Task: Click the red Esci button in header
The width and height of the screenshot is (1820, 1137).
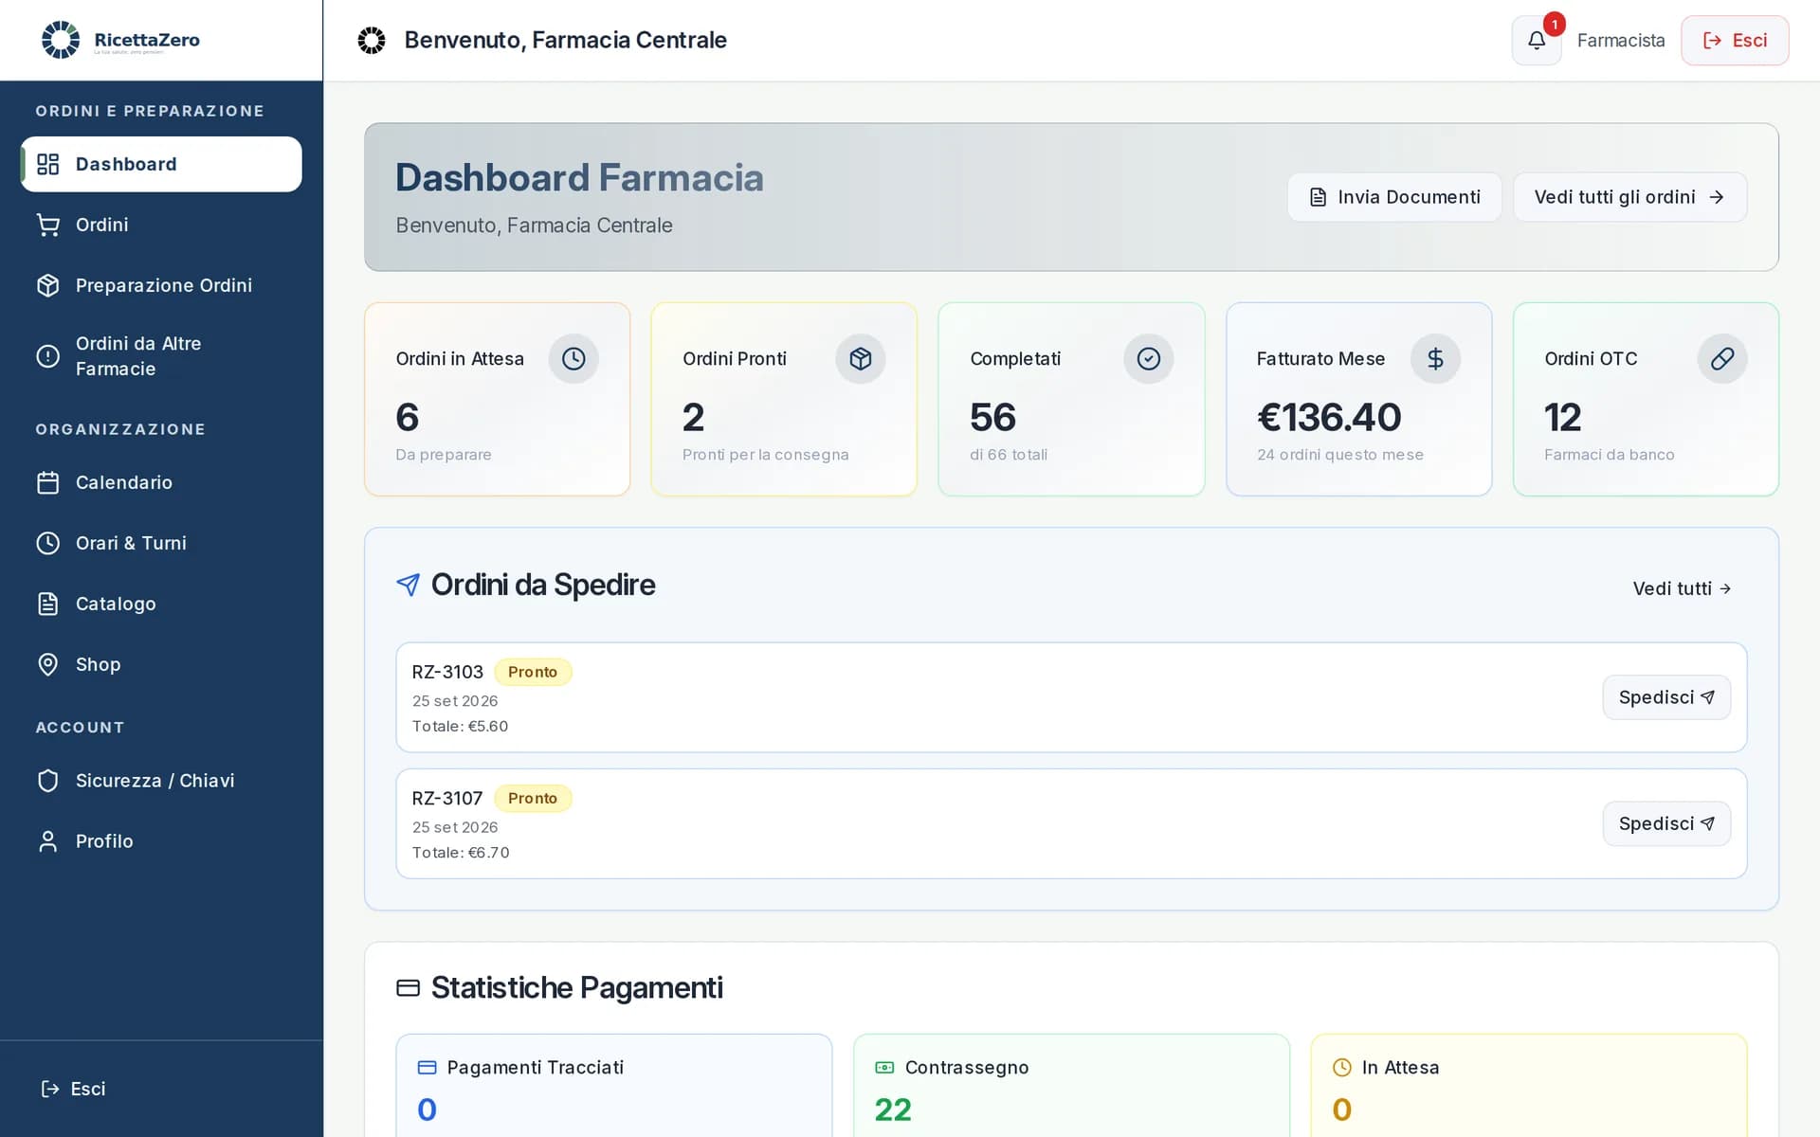Action: [x=1735, y=41]
